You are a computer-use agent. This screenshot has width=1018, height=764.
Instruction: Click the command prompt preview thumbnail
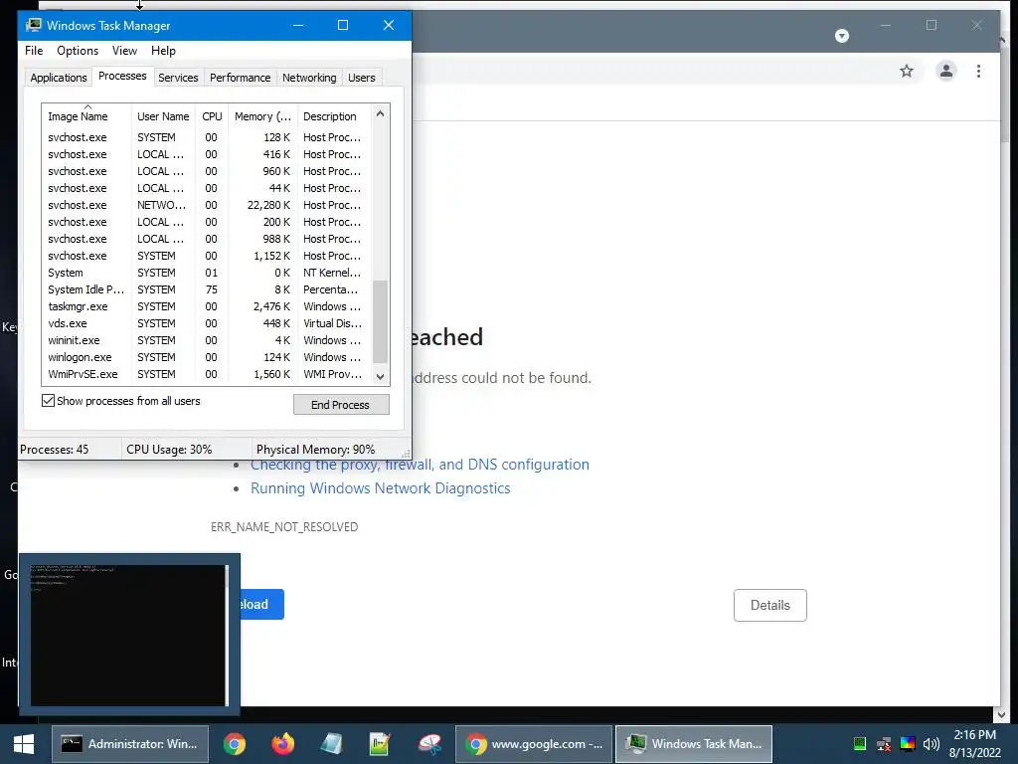coord(129,635)
